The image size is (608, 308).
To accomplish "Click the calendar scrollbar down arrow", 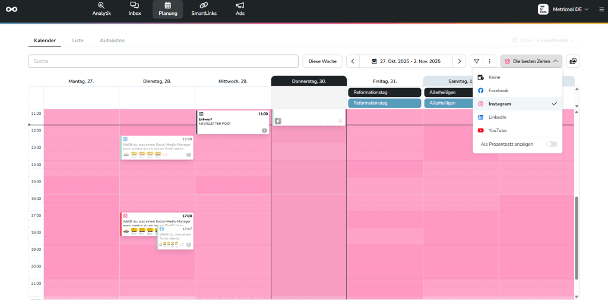I will click(x=577, y=297).
